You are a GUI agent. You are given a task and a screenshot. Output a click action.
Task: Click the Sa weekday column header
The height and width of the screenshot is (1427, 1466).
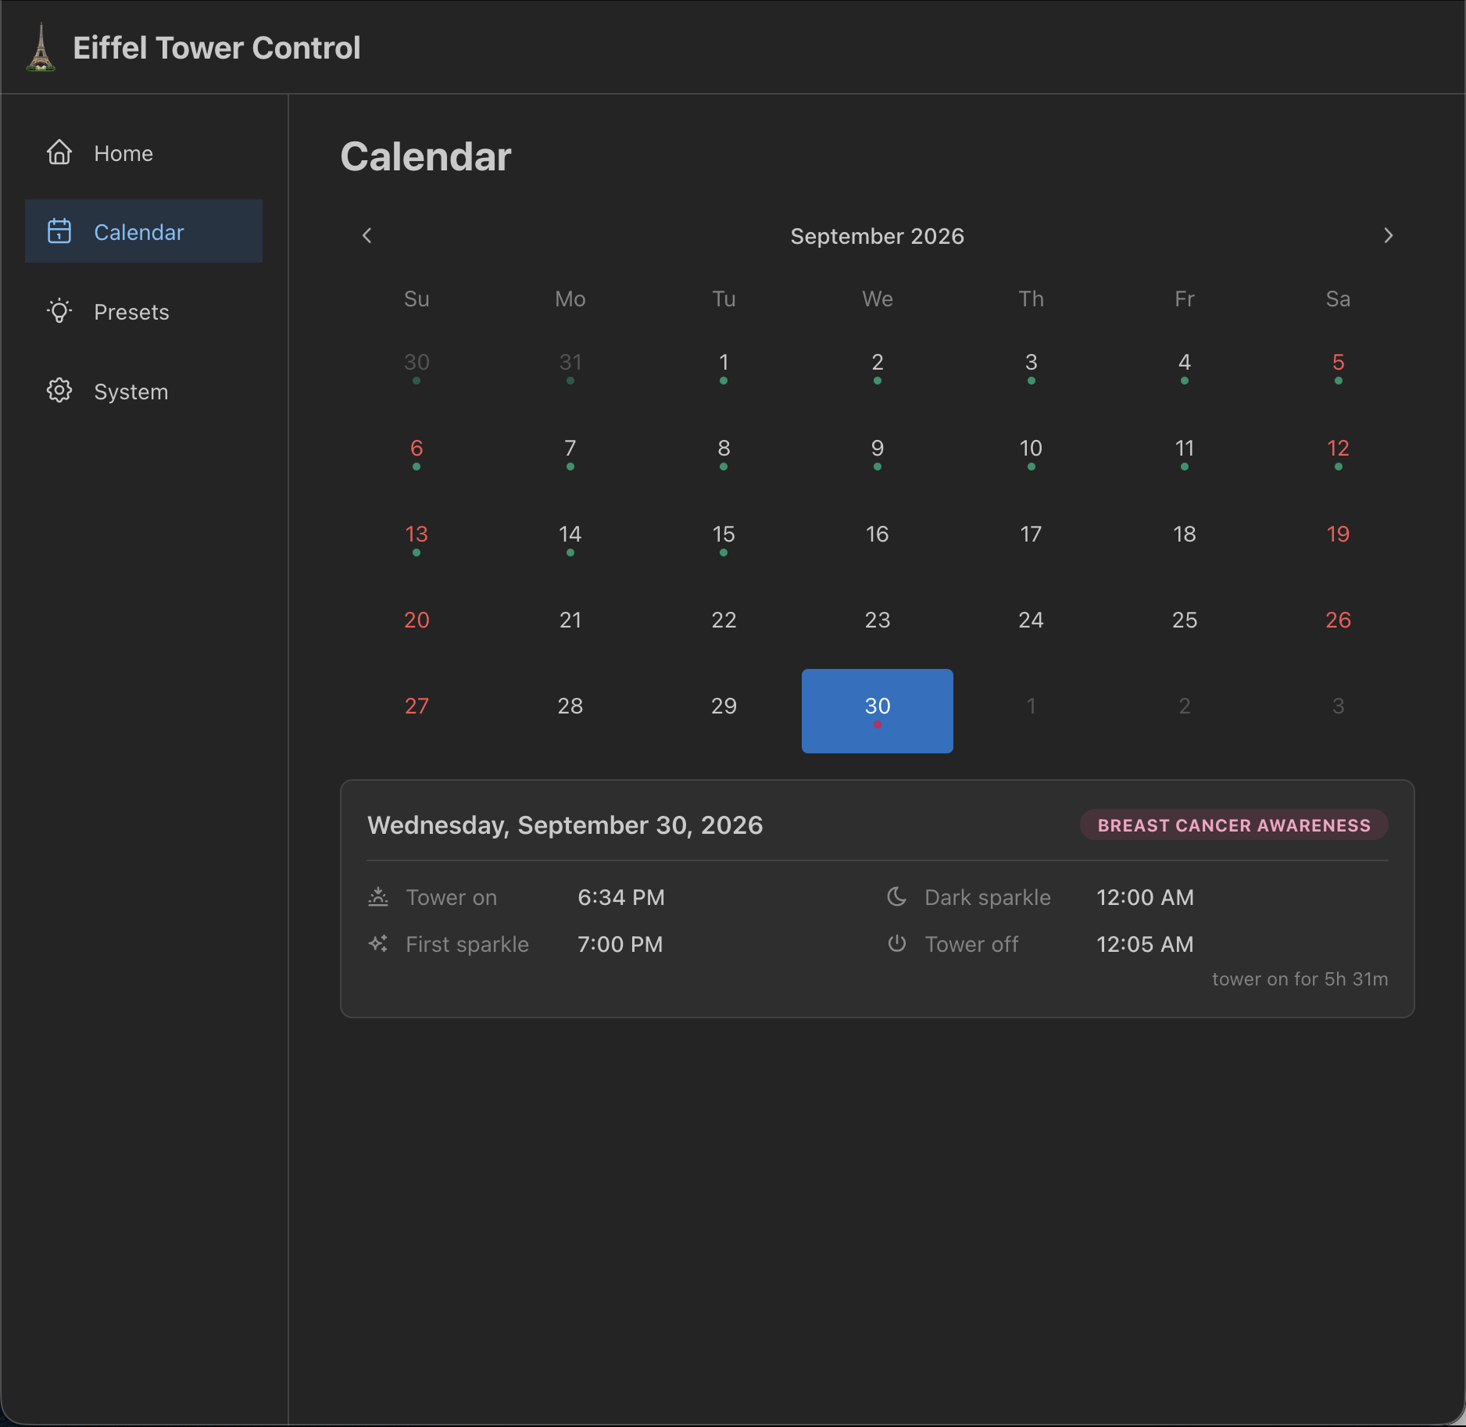tap(1339, 299)
